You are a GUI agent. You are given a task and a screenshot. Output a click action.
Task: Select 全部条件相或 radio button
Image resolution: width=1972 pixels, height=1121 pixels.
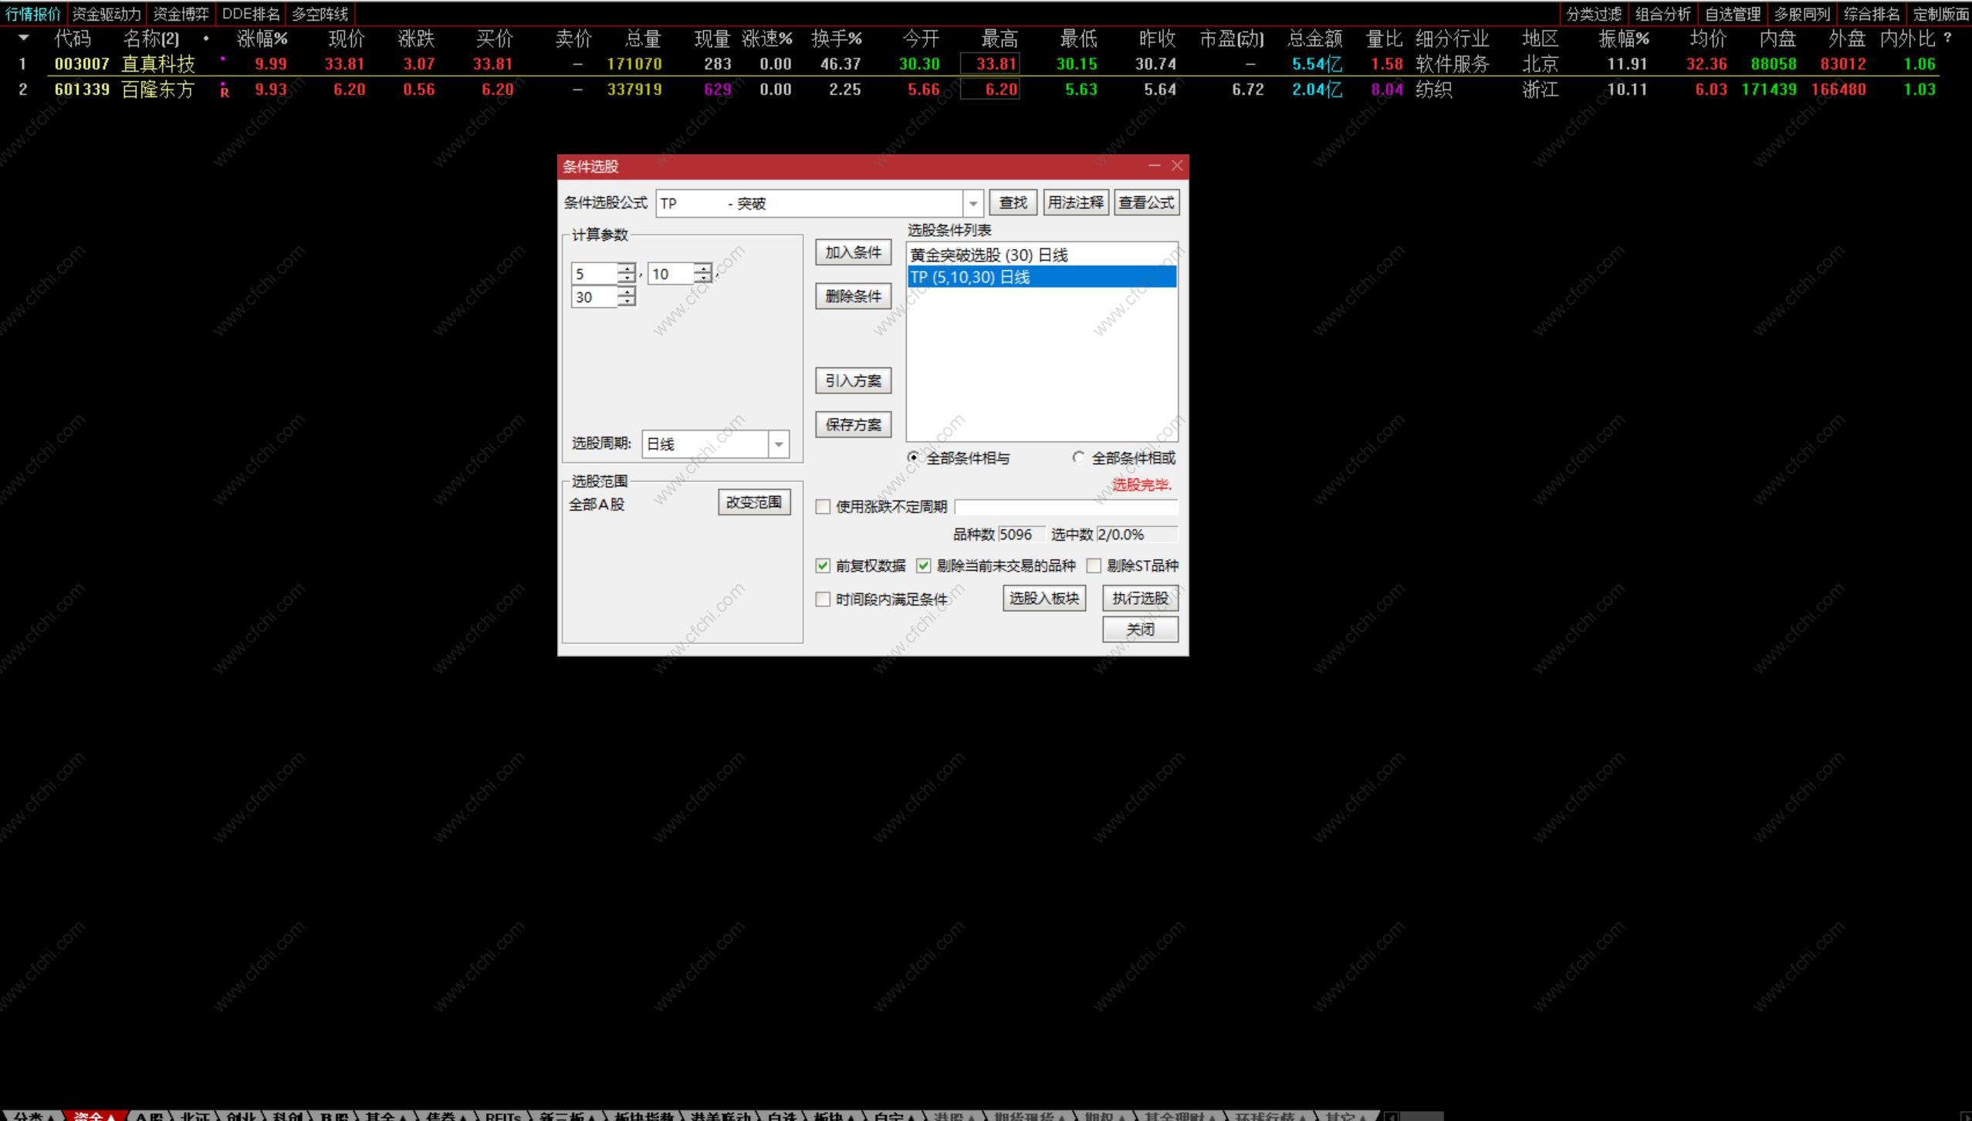click(1078, 458)
